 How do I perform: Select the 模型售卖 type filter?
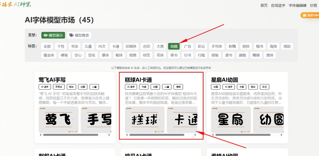pos(79,35)
